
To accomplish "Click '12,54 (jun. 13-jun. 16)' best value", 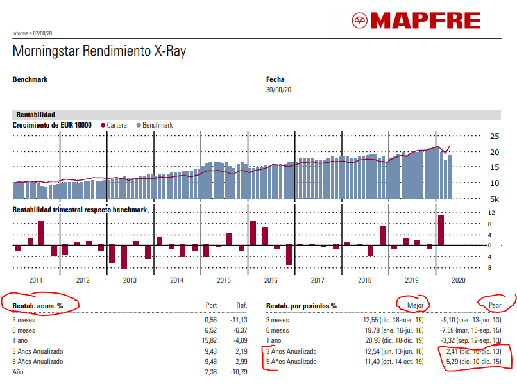I will [394, 351].
